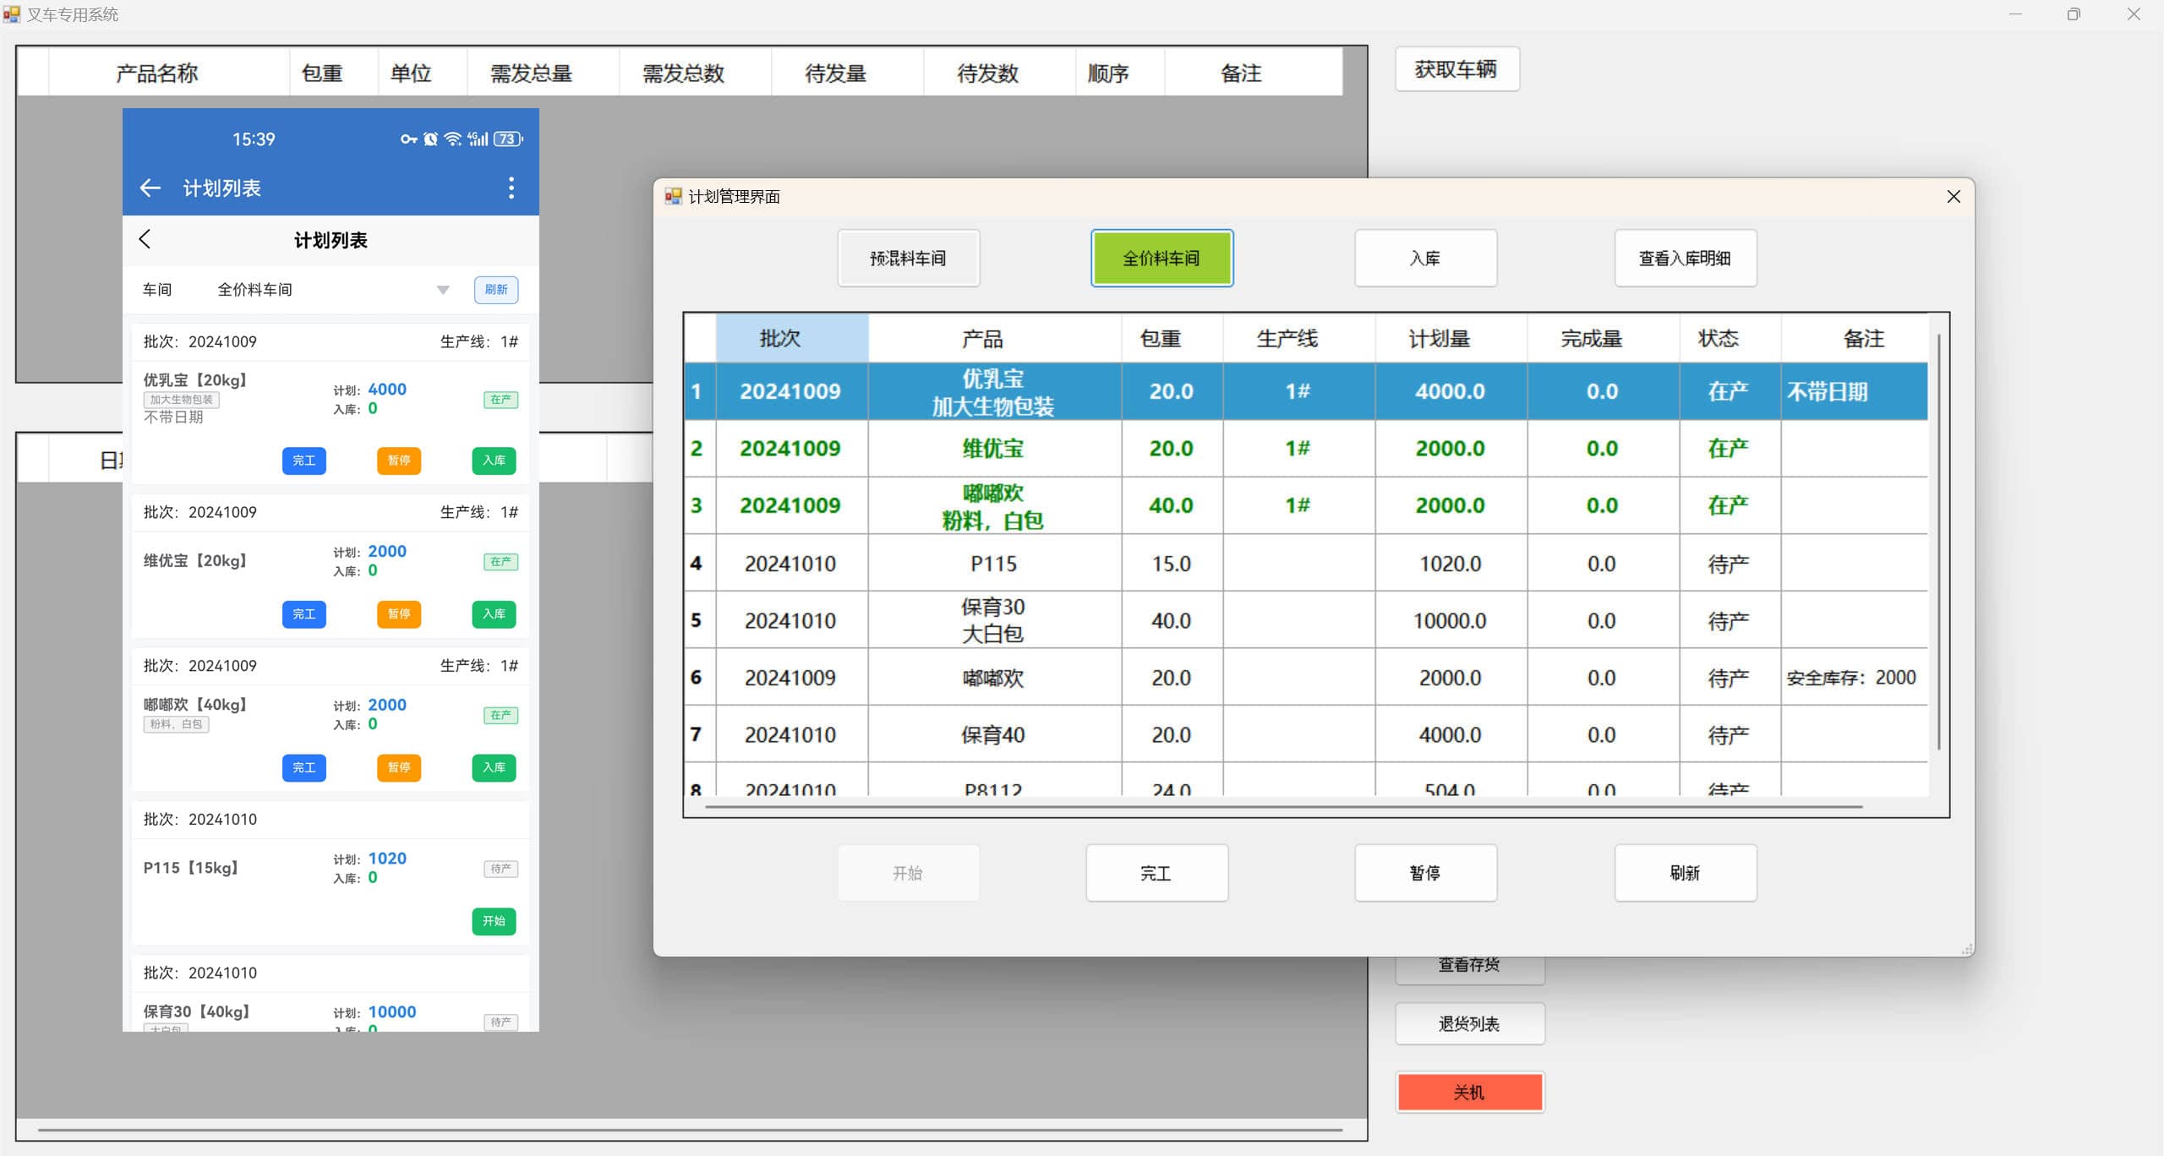Open 查看入库明细
The image size is (2164, 1156).
click(x=1684, y=258)
